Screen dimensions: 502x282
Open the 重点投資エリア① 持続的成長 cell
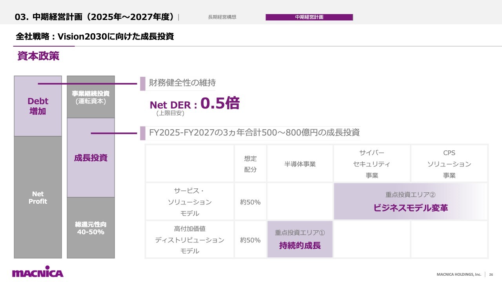pyautogui.click(x=300, y=239)
